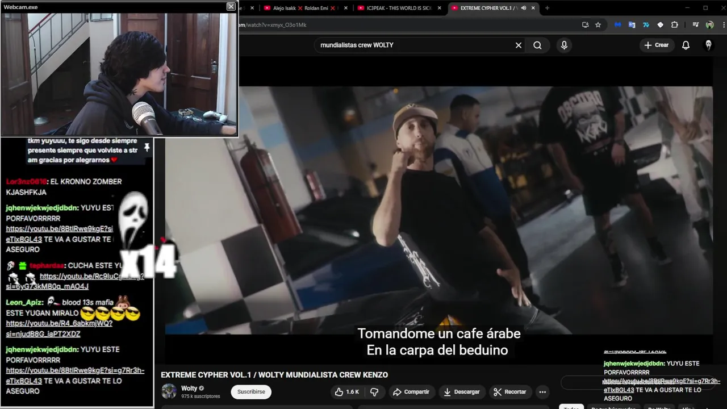Bookmark this page with the star icon
The width and height of the screenshot is (727, 409).
click(x=598, y=24)
